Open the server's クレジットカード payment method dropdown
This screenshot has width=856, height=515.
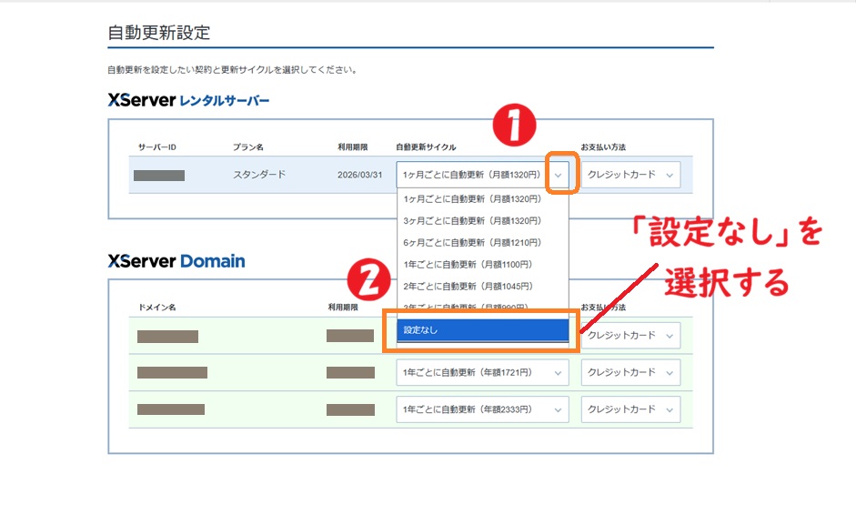click(x=630, y=175)
